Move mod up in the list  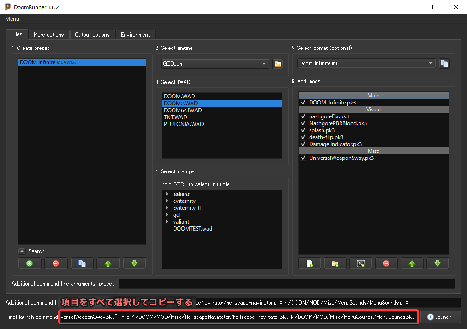(x=412, y=263)
